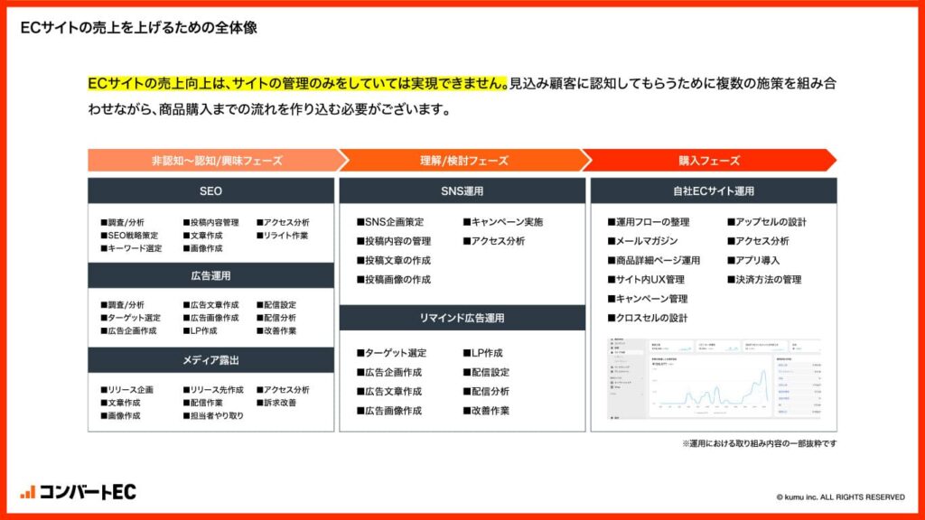The width and height of the screenshot is (925, 520).
Task: Click the コンバートEC bar chart logo icon
Action: pyautogui.click(x=28, y=492)
